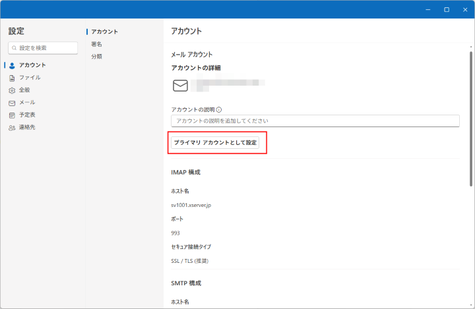Click the large envelope icon under アカウントの詳細
The height and width of the screenshot is (309, 475).
tap(180, 86)
